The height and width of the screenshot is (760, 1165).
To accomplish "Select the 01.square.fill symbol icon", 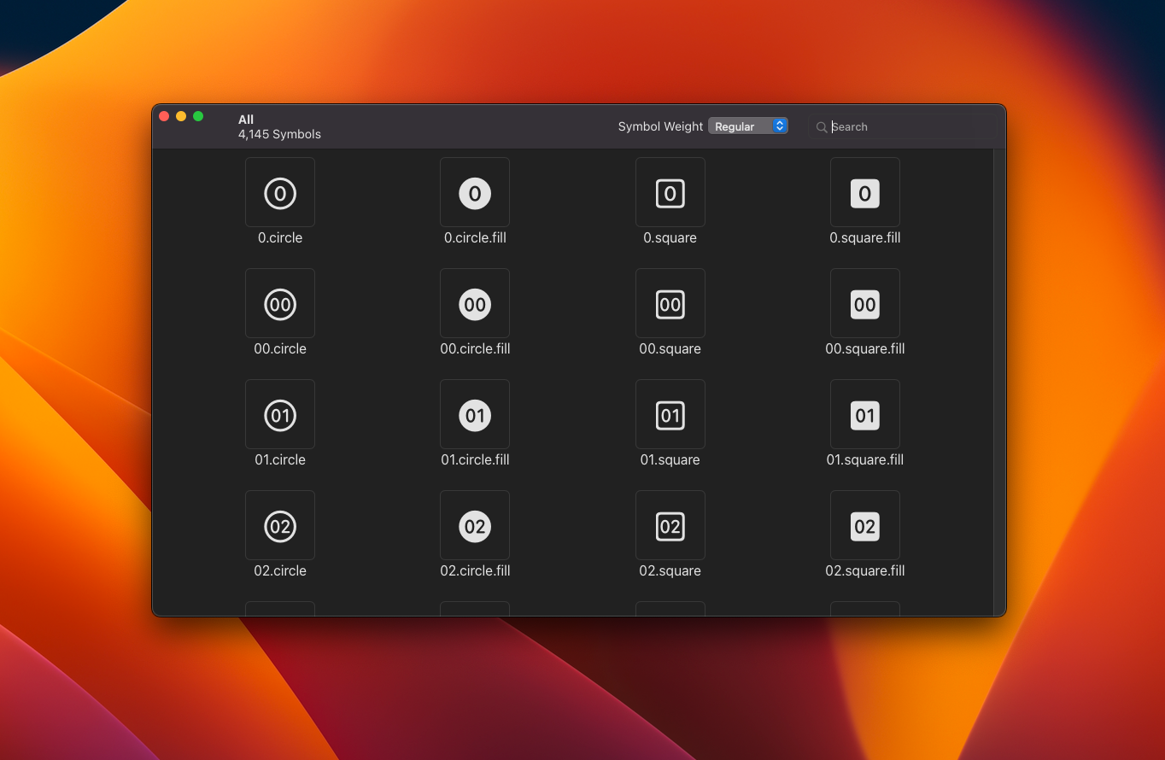I will 865,415.
